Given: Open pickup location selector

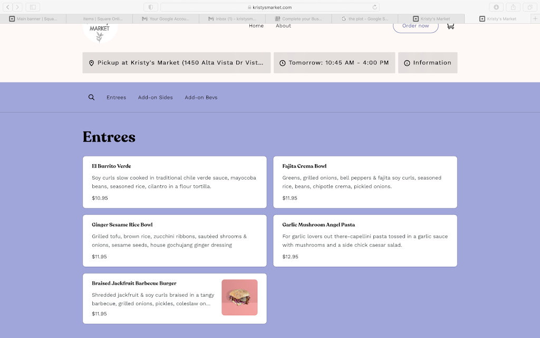Looking at the screenshot, I should [177, 63].
